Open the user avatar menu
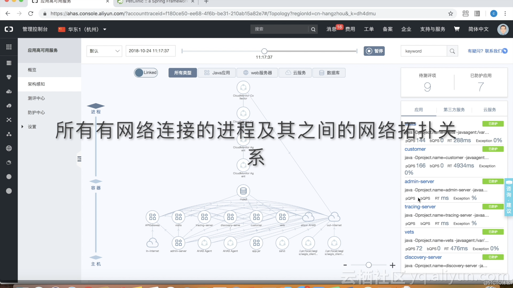The image size is (513, 288). click(x=503, y=29)
